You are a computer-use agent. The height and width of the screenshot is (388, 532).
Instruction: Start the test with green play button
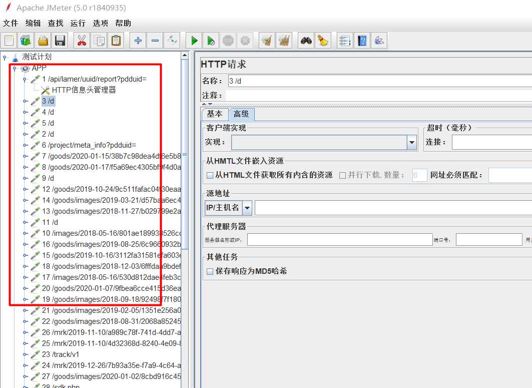point(194,41)
